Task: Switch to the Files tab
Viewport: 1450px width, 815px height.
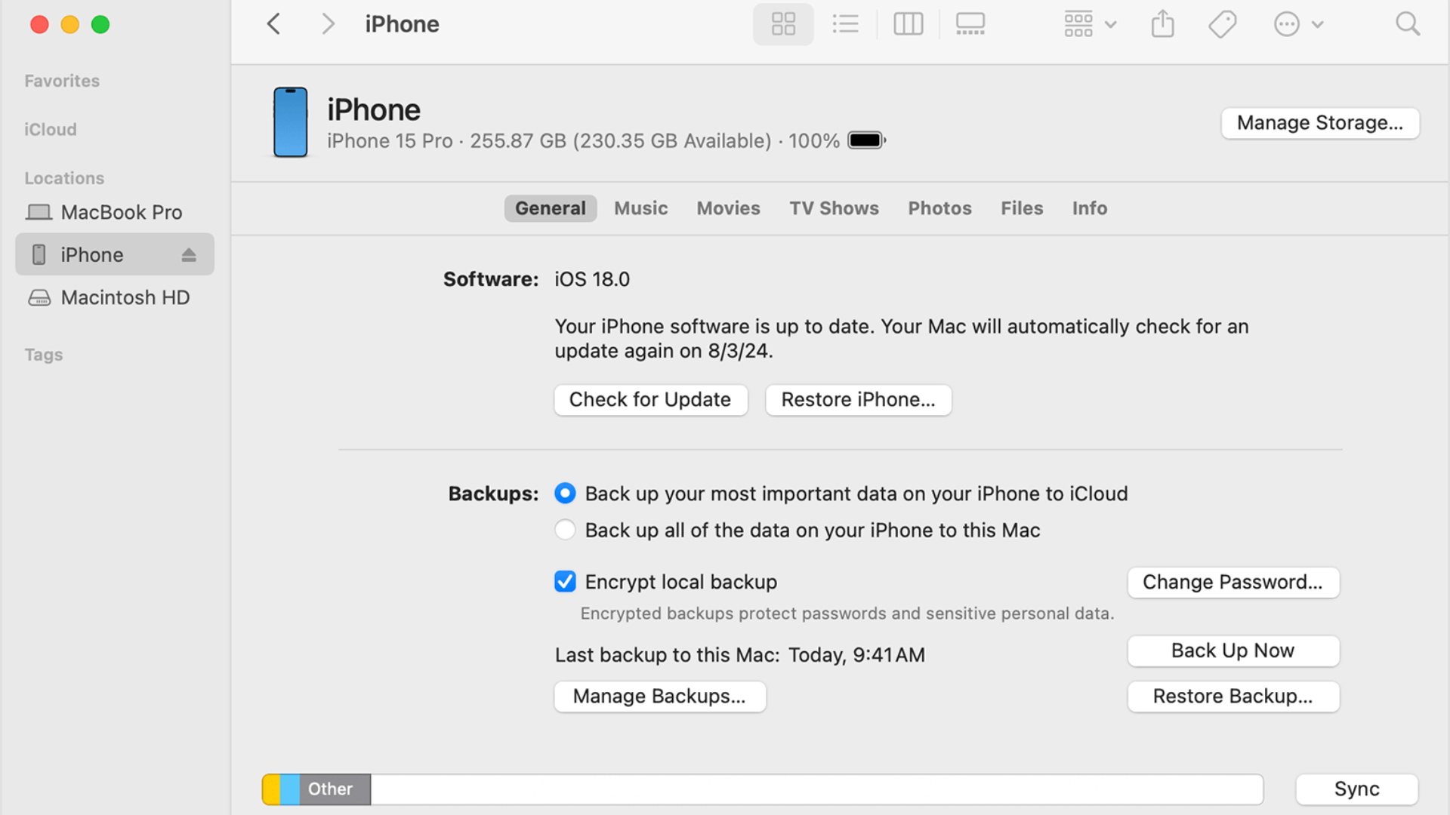Action: click(1022, 208)
